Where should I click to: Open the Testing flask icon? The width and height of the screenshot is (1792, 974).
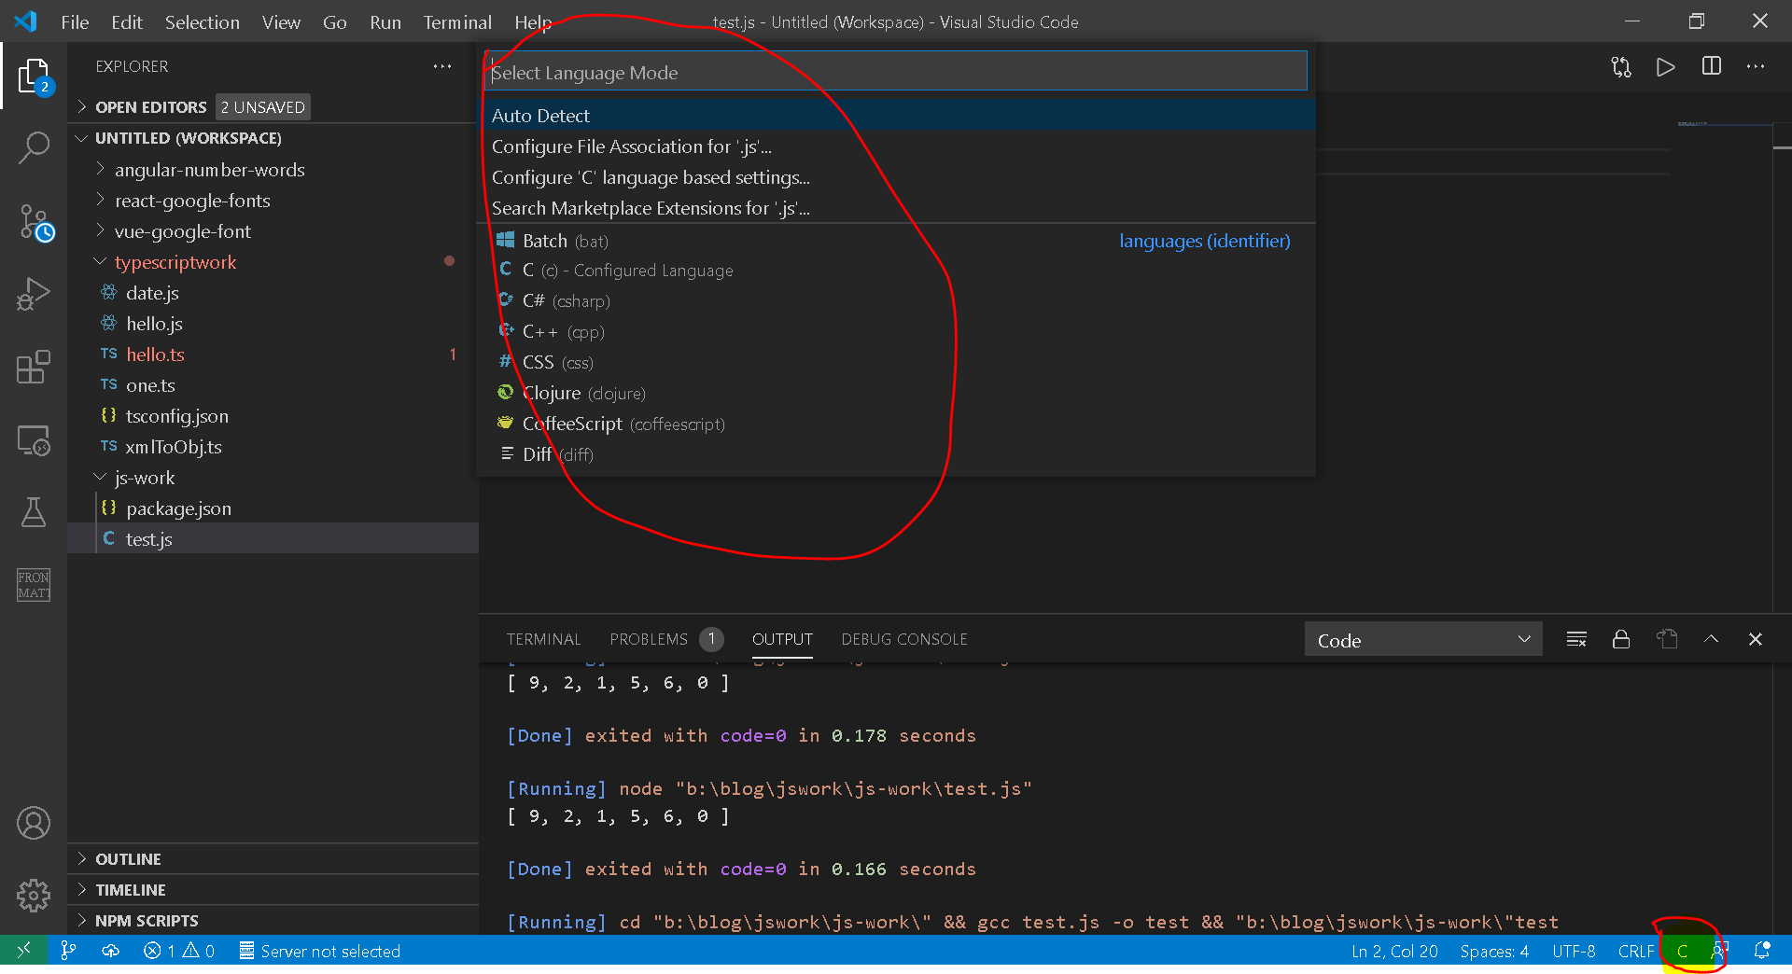point(34,512)
